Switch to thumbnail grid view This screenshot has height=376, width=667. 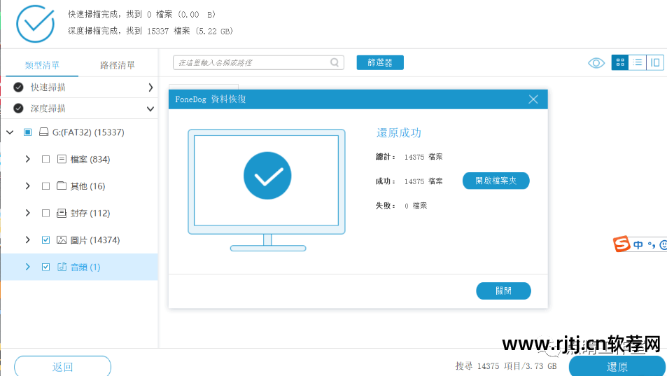(x=620, y=62)
